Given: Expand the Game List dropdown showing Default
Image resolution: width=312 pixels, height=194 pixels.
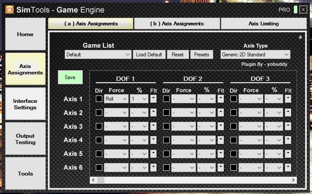Looking at the screenshot, I should pos(98,55).
